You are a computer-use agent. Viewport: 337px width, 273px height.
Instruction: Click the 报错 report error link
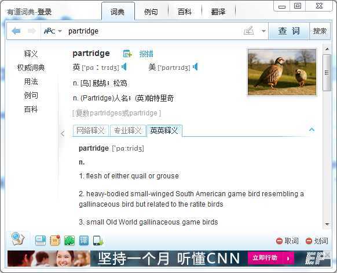coord(146,54)
